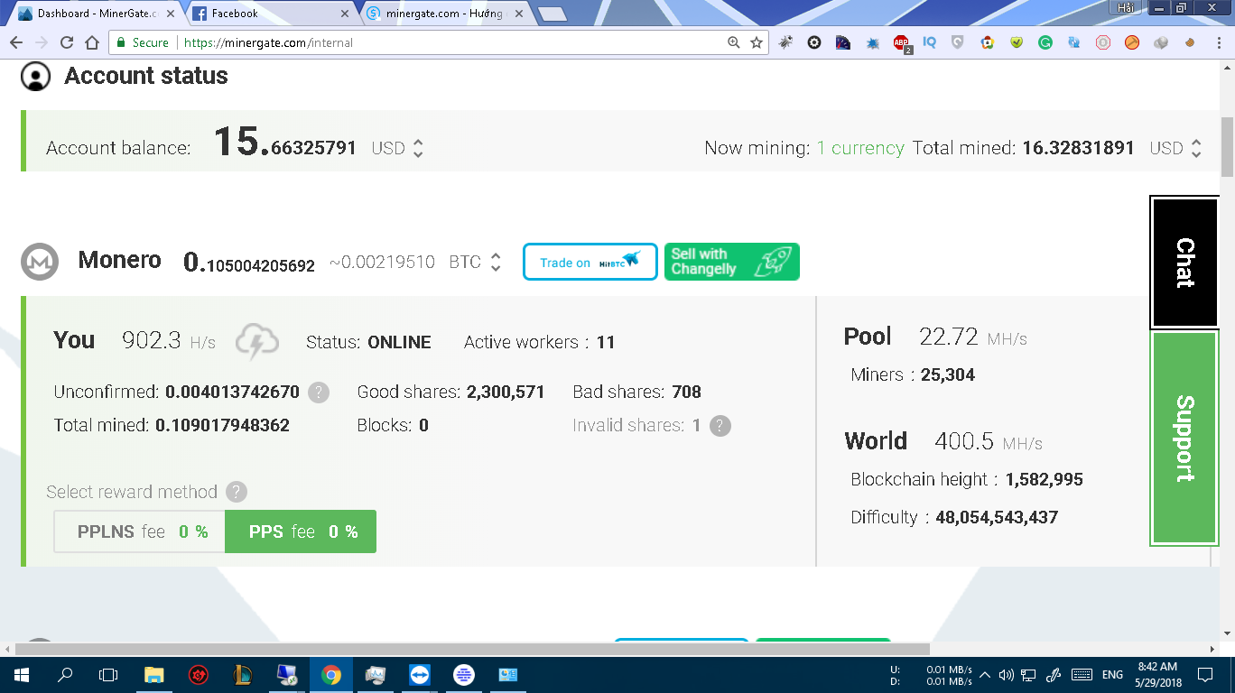
Task: Click the zoom magnifier in address bar
Action: pyautogui.click(x=734, y=42)
